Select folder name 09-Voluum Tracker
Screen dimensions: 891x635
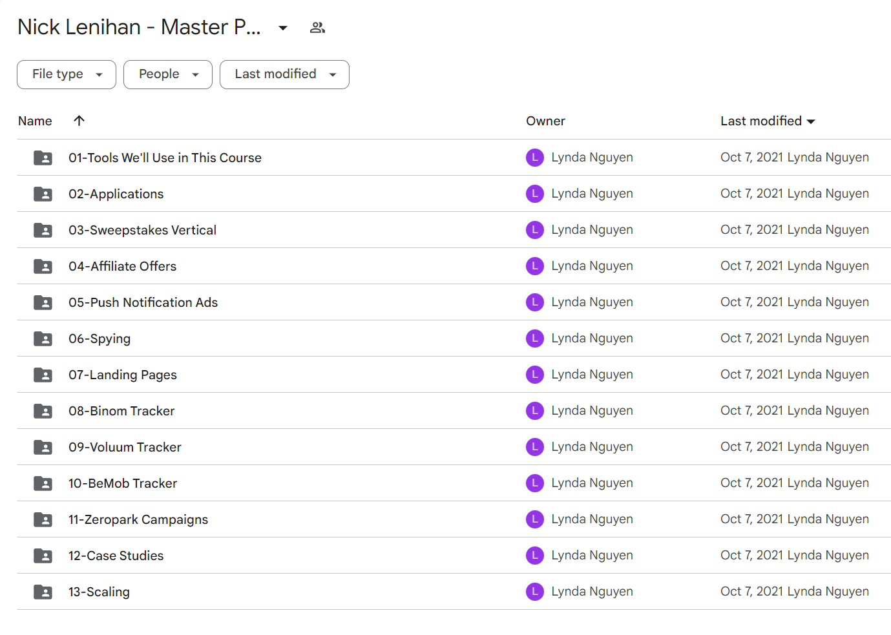pyautogui.click(x=125, y=447)
